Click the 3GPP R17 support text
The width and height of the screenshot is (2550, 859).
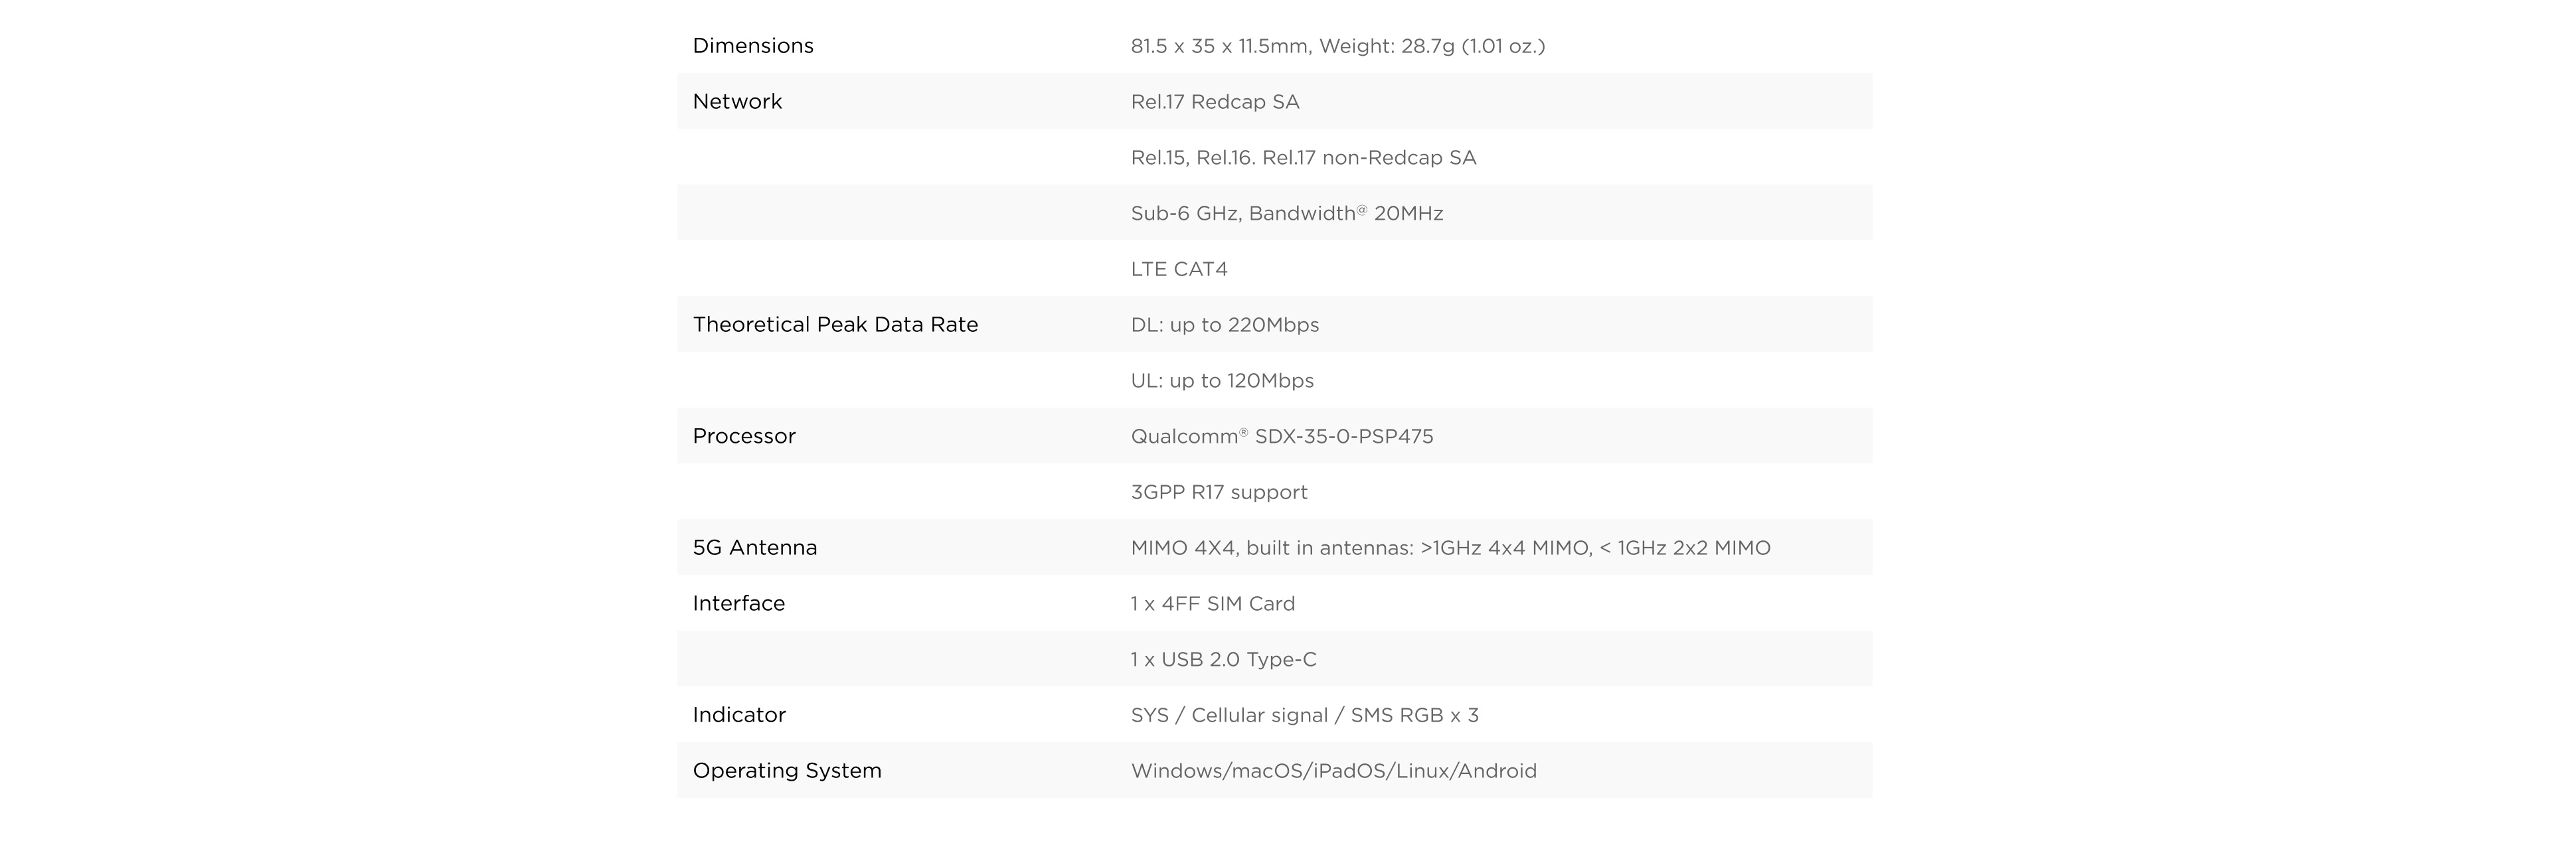pyautogui.click(x=1219, y=492)
